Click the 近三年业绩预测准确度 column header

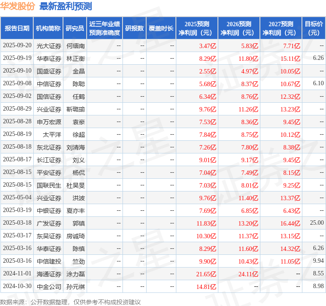(105, 28)
